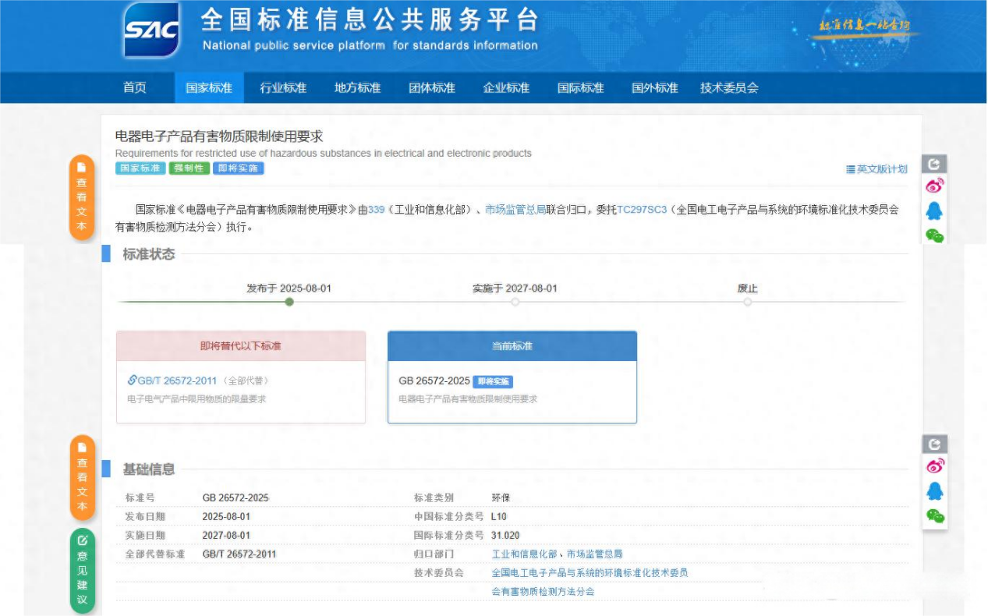Open the 技术委员会 navigation item

[729, 88]
